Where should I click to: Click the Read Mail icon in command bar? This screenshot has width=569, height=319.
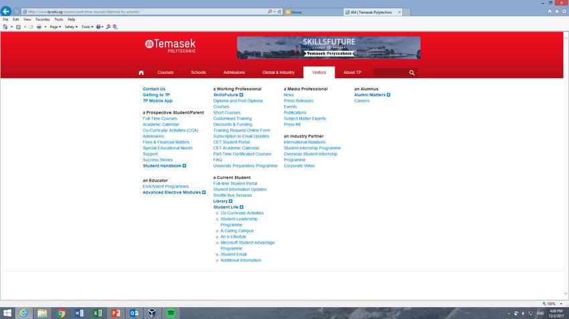tap(31, 27)
